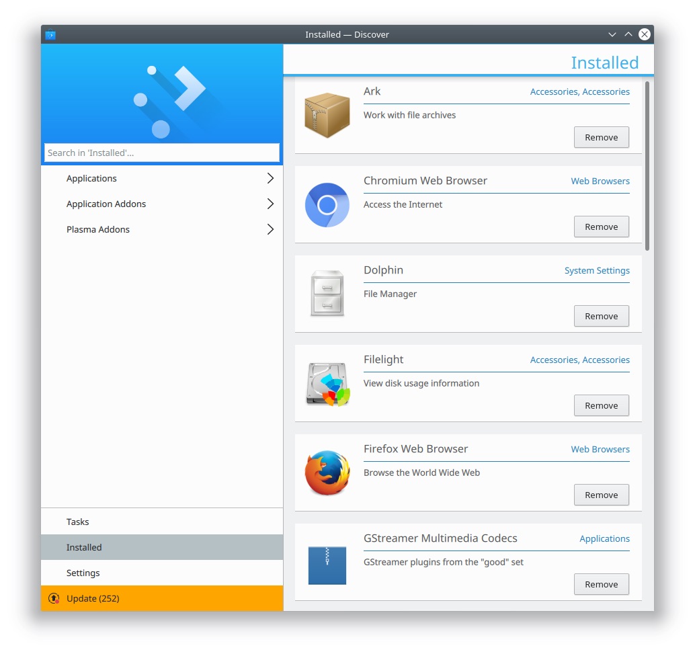Remove the Ark application
This screenshot has width=695, height=652.
(601, 137)
